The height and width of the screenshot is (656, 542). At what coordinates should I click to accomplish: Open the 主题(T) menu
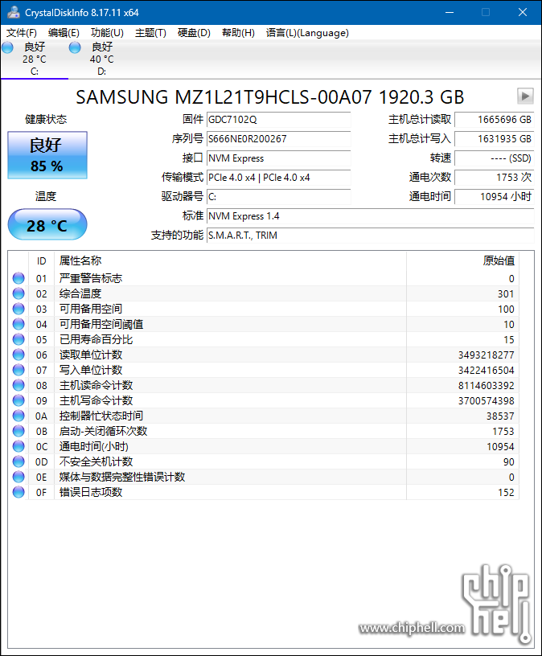(x=150, y=33)
